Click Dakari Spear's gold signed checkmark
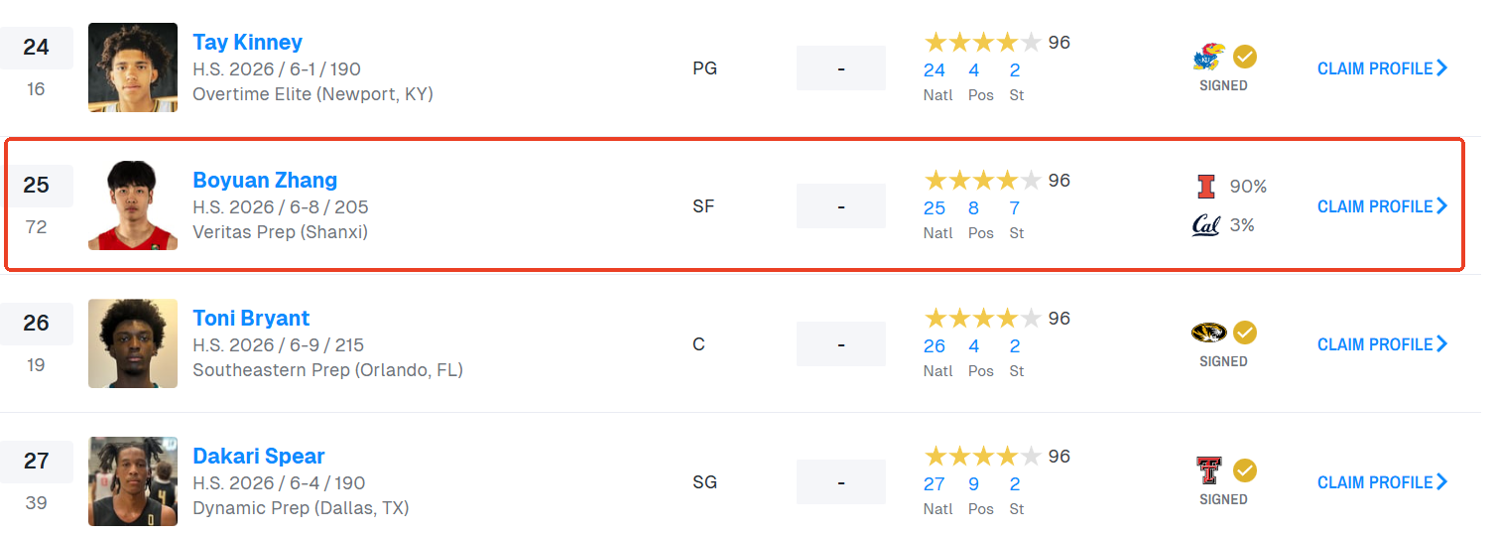Image resolution: width=1496 pixels, height=535 pixels. (1244, 470)
